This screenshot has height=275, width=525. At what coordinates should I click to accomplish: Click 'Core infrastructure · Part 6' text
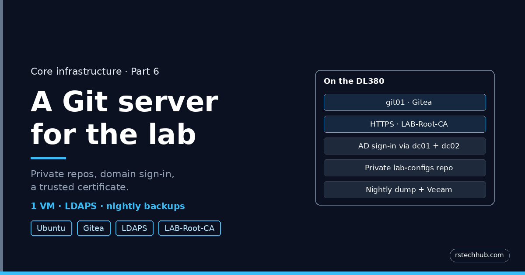click(95, 72)
